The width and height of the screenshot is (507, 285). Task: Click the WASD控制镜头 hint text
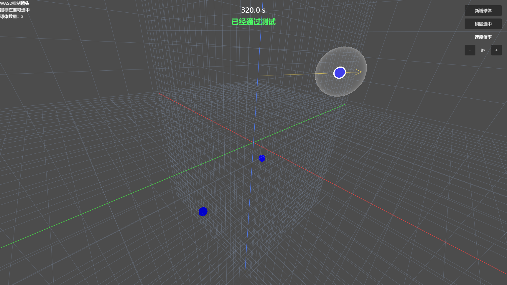(15, 4)
